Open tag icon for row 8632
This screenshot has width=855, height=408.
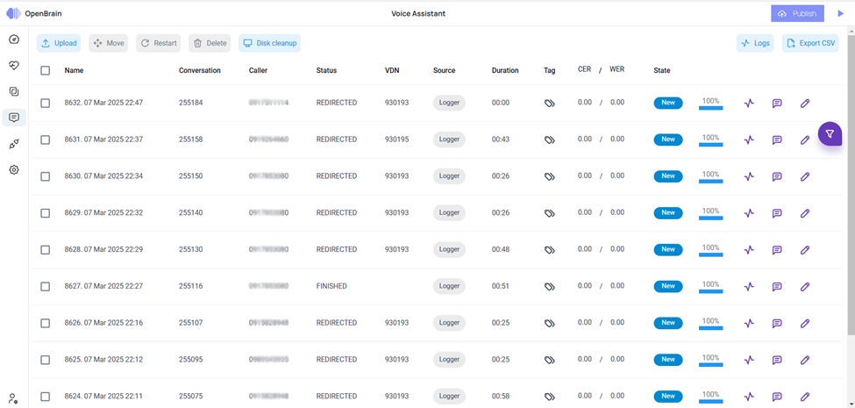[x=549, y=103]
